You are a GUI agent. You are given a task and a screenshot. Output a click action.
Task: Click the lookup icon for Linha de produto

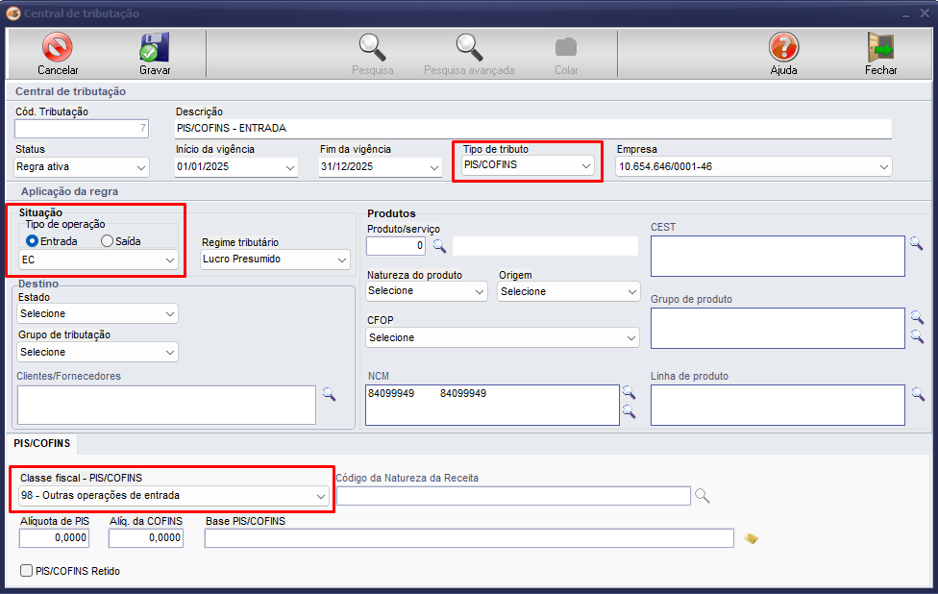917,393
